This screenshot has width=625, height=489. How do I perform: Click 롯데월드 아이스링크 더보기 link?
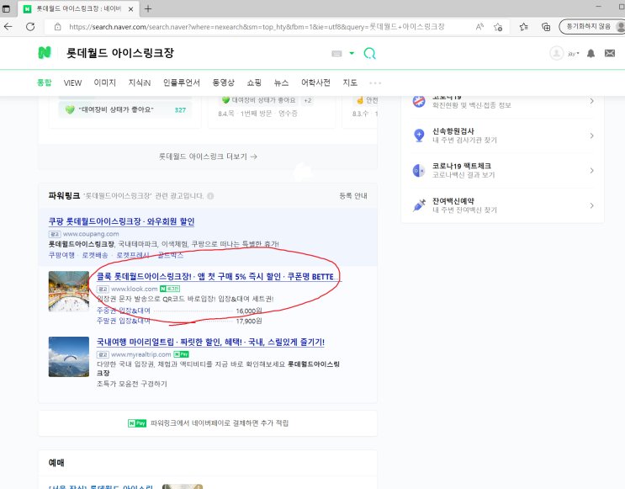(208, 157)
